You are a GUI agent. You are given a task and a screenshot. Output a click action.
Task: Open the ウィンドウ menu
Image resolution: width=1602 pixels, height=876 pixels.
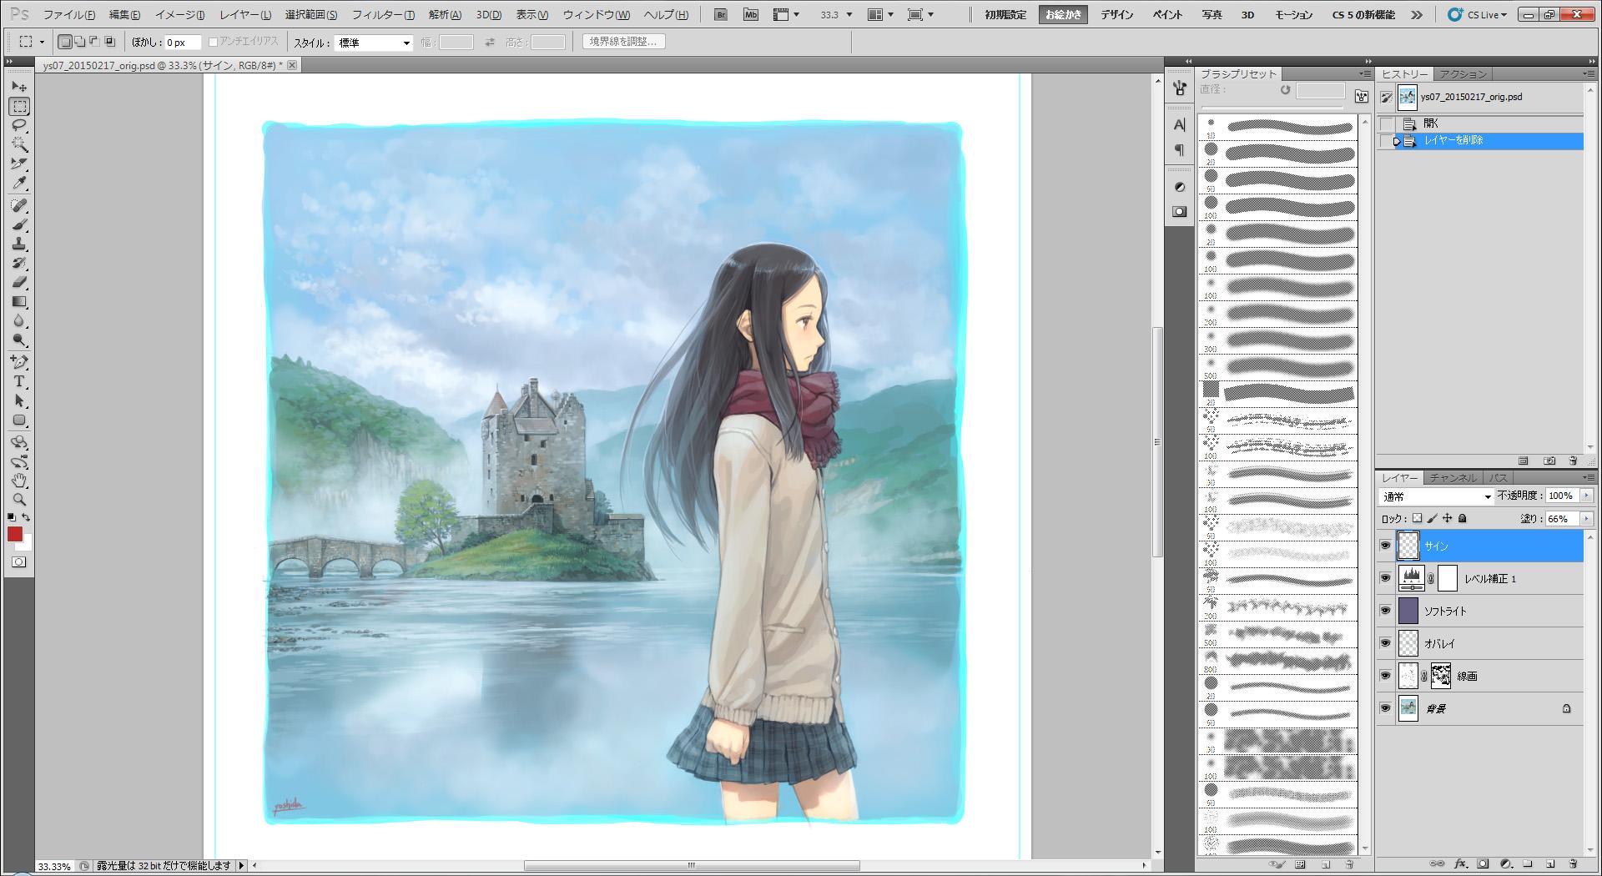596,15
